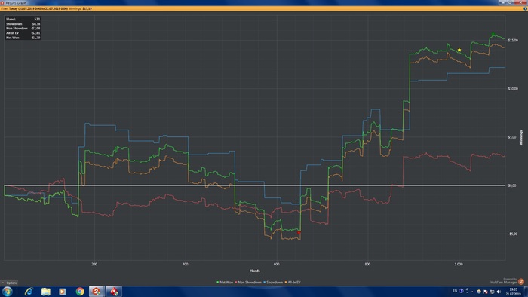This screenshot has width=528, height=297.
Task: Click the Showdown row in stats box
Action: (23, 24)
